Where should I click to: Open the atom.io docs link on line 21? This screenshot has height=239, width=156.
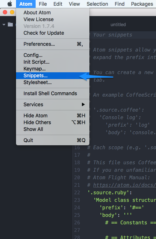(x=124, y=185)
